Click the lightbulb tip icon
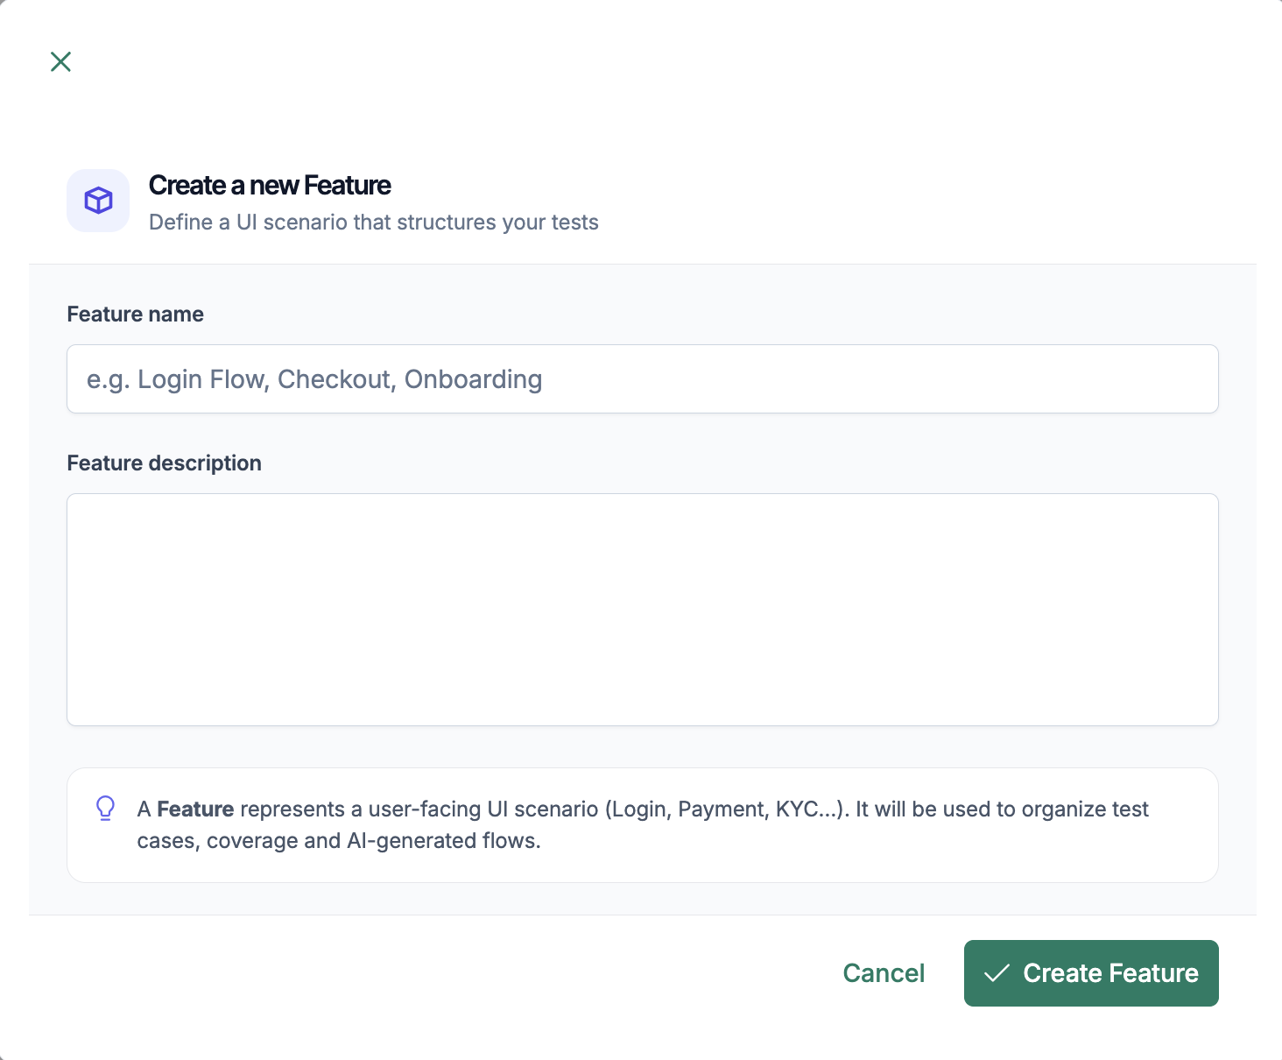The height and width of the screenshot is (1060, 1282). click(x=105, y=808)
